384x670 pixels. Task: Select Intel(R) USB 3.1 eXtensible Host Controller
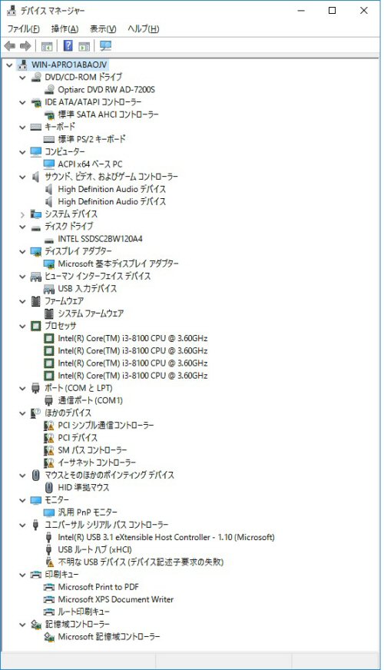point(166,537)
